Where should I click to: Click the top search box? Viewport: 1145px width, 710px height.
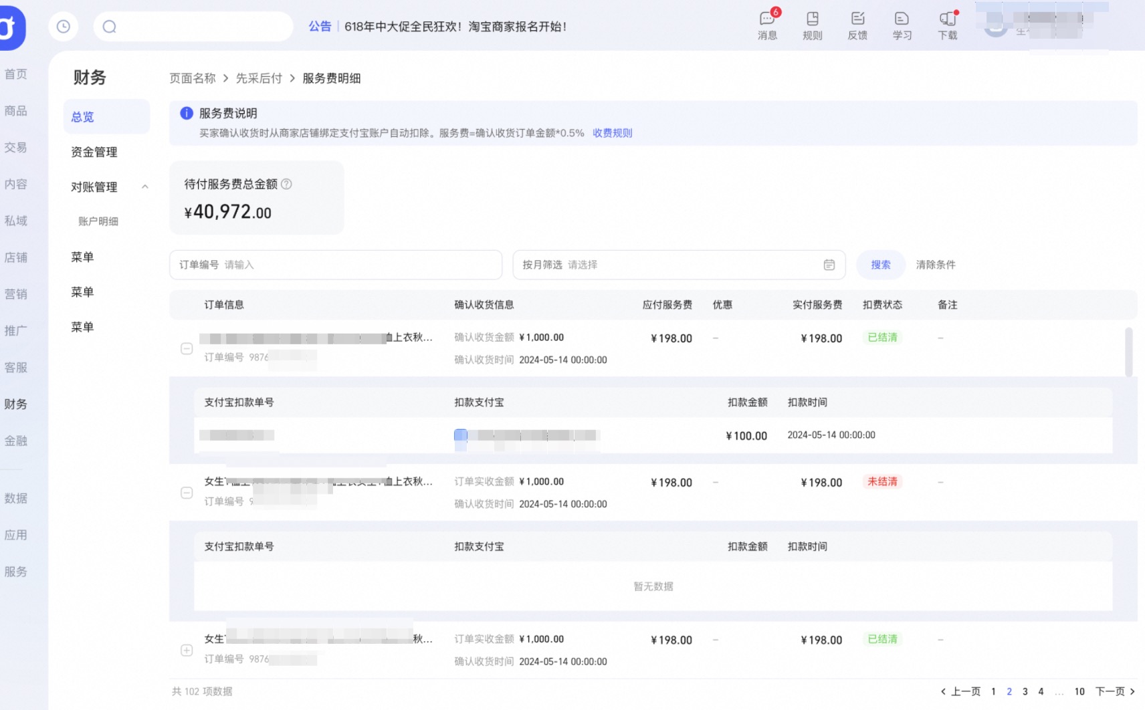[193, 27]
